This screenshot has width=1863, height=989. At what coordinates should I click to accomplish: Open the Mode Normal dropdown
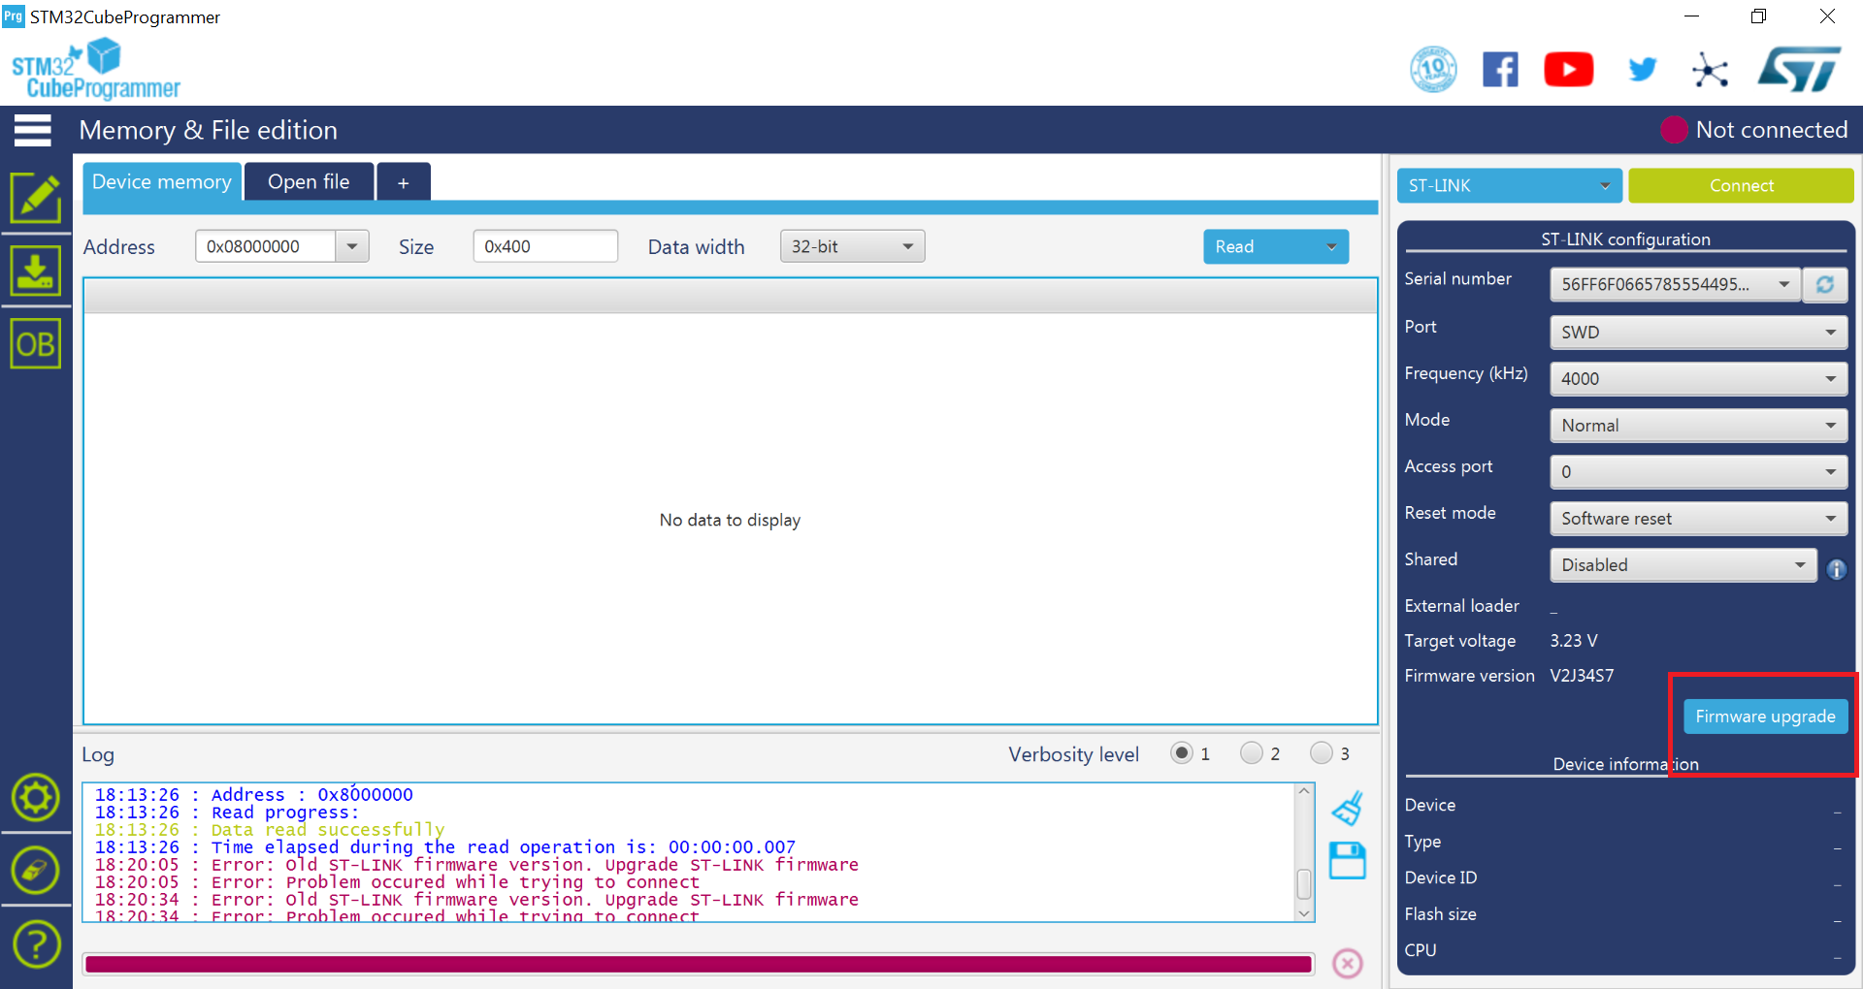click(1698, 425)
